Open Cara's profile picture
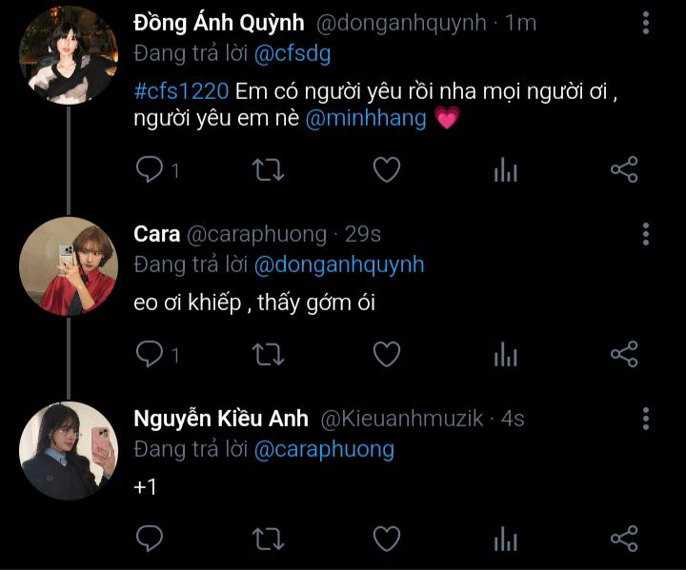 coord(67,265)
